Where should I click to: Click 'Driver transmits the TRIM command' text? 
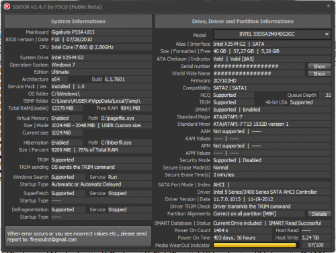(252, 207)
